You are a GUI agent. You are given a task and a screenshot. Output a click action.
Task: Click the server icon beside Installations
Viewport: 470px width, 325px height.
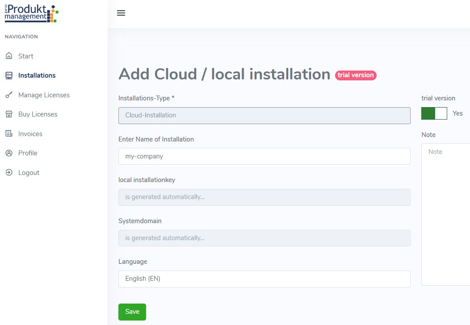point(9,75)
